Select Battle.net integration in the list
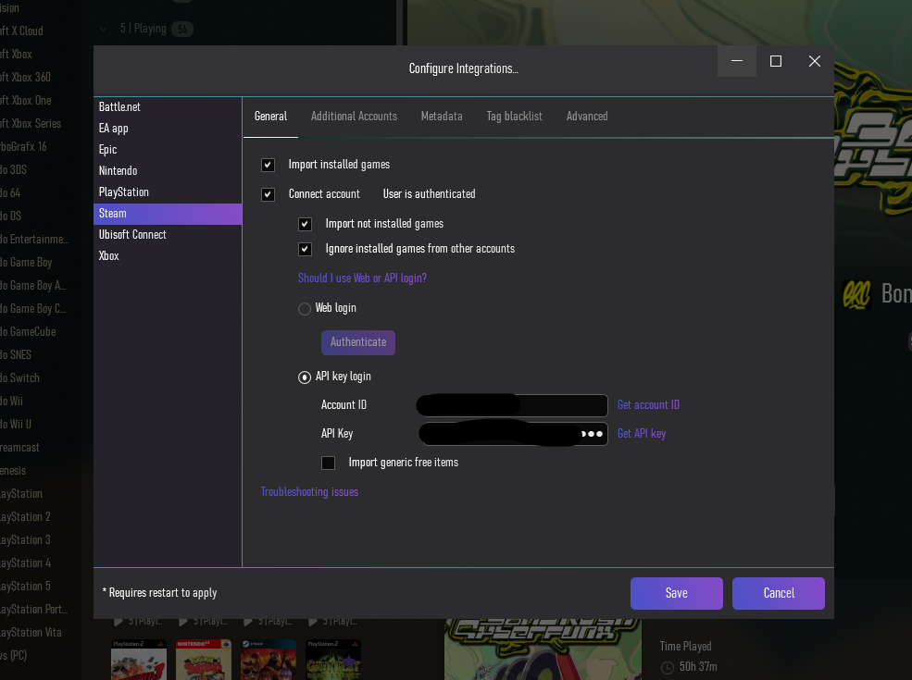 168,107
